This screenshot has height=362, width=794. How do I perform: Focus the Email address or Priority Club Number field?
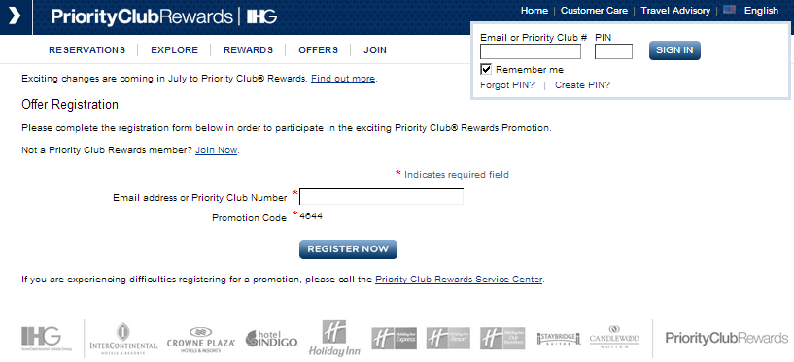click(381, 197)
